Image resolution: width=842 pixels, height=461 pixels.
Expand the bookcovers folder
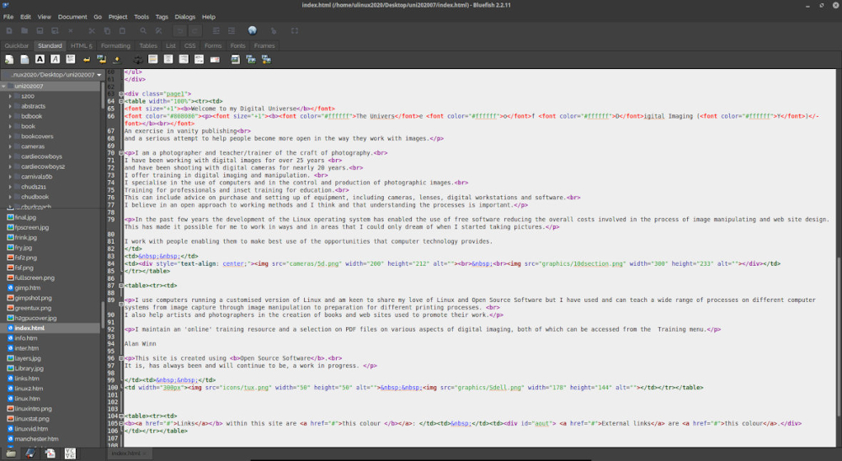[x=10, y=136]
